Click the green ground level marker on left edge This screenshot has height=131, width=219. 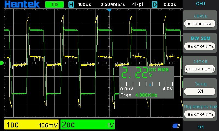click(1, 63)
